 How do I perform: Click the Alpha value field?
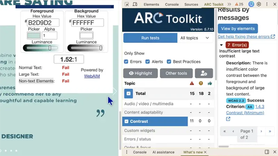click(49, 35)
